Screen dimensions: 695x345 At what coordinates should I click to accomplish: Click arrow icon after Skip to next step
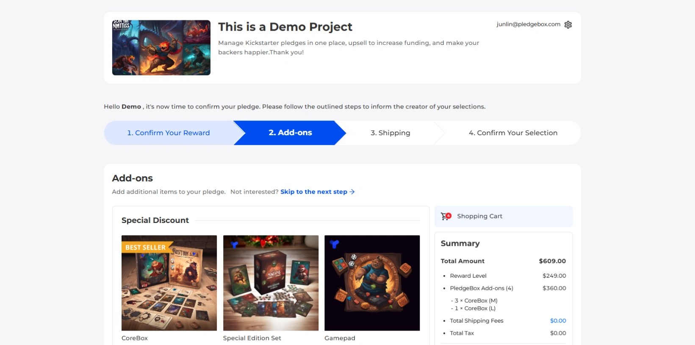pos(352,192)
